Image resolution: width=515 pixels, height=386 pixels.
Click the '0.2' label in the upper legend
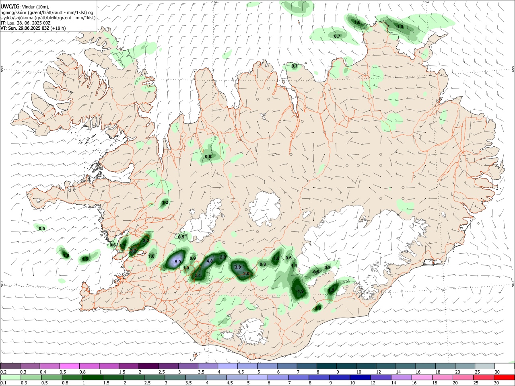[4, 372]
